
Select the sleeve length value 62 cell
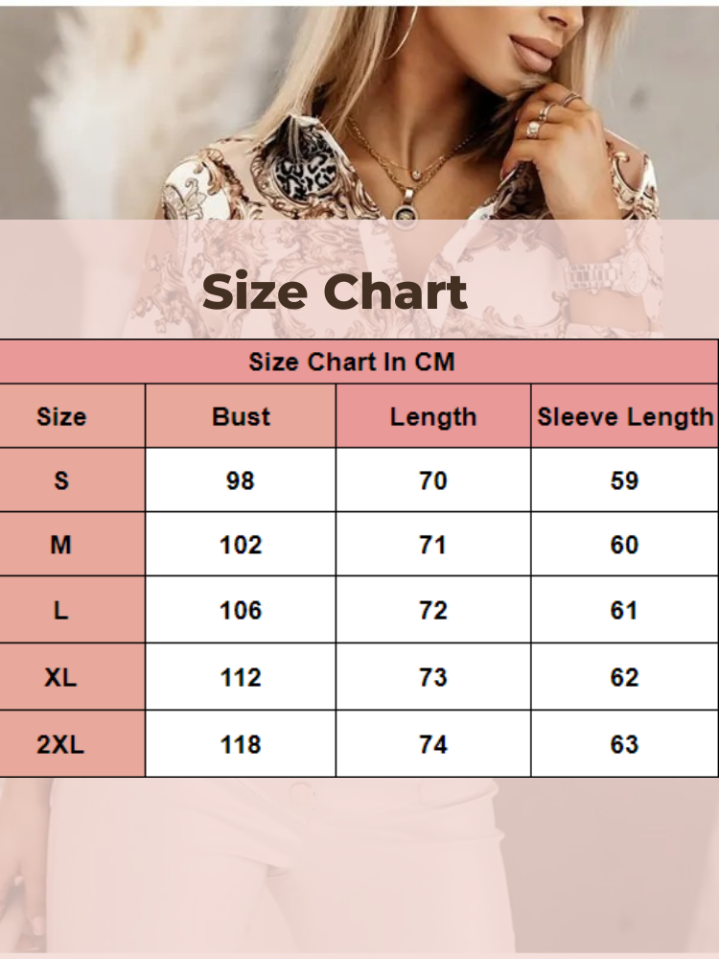pos(625,677)
